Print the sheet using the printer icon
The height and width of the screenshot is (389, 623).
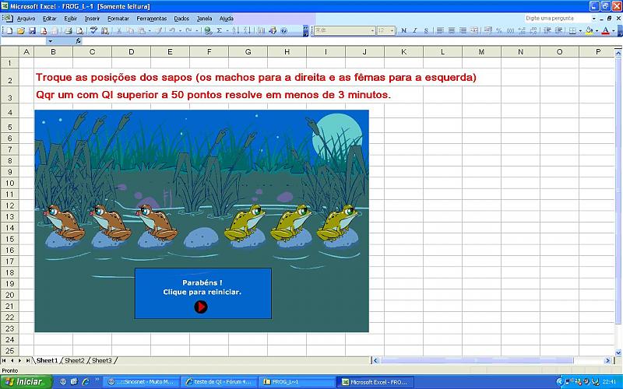click(x=69, y=30)
